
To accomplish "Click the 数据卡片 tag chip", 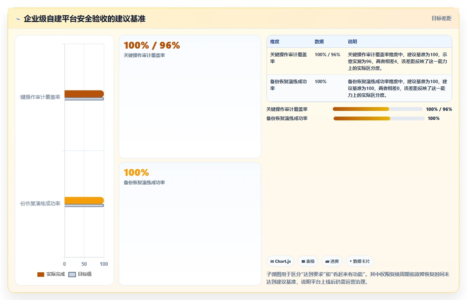I will (x=360, y=261).
